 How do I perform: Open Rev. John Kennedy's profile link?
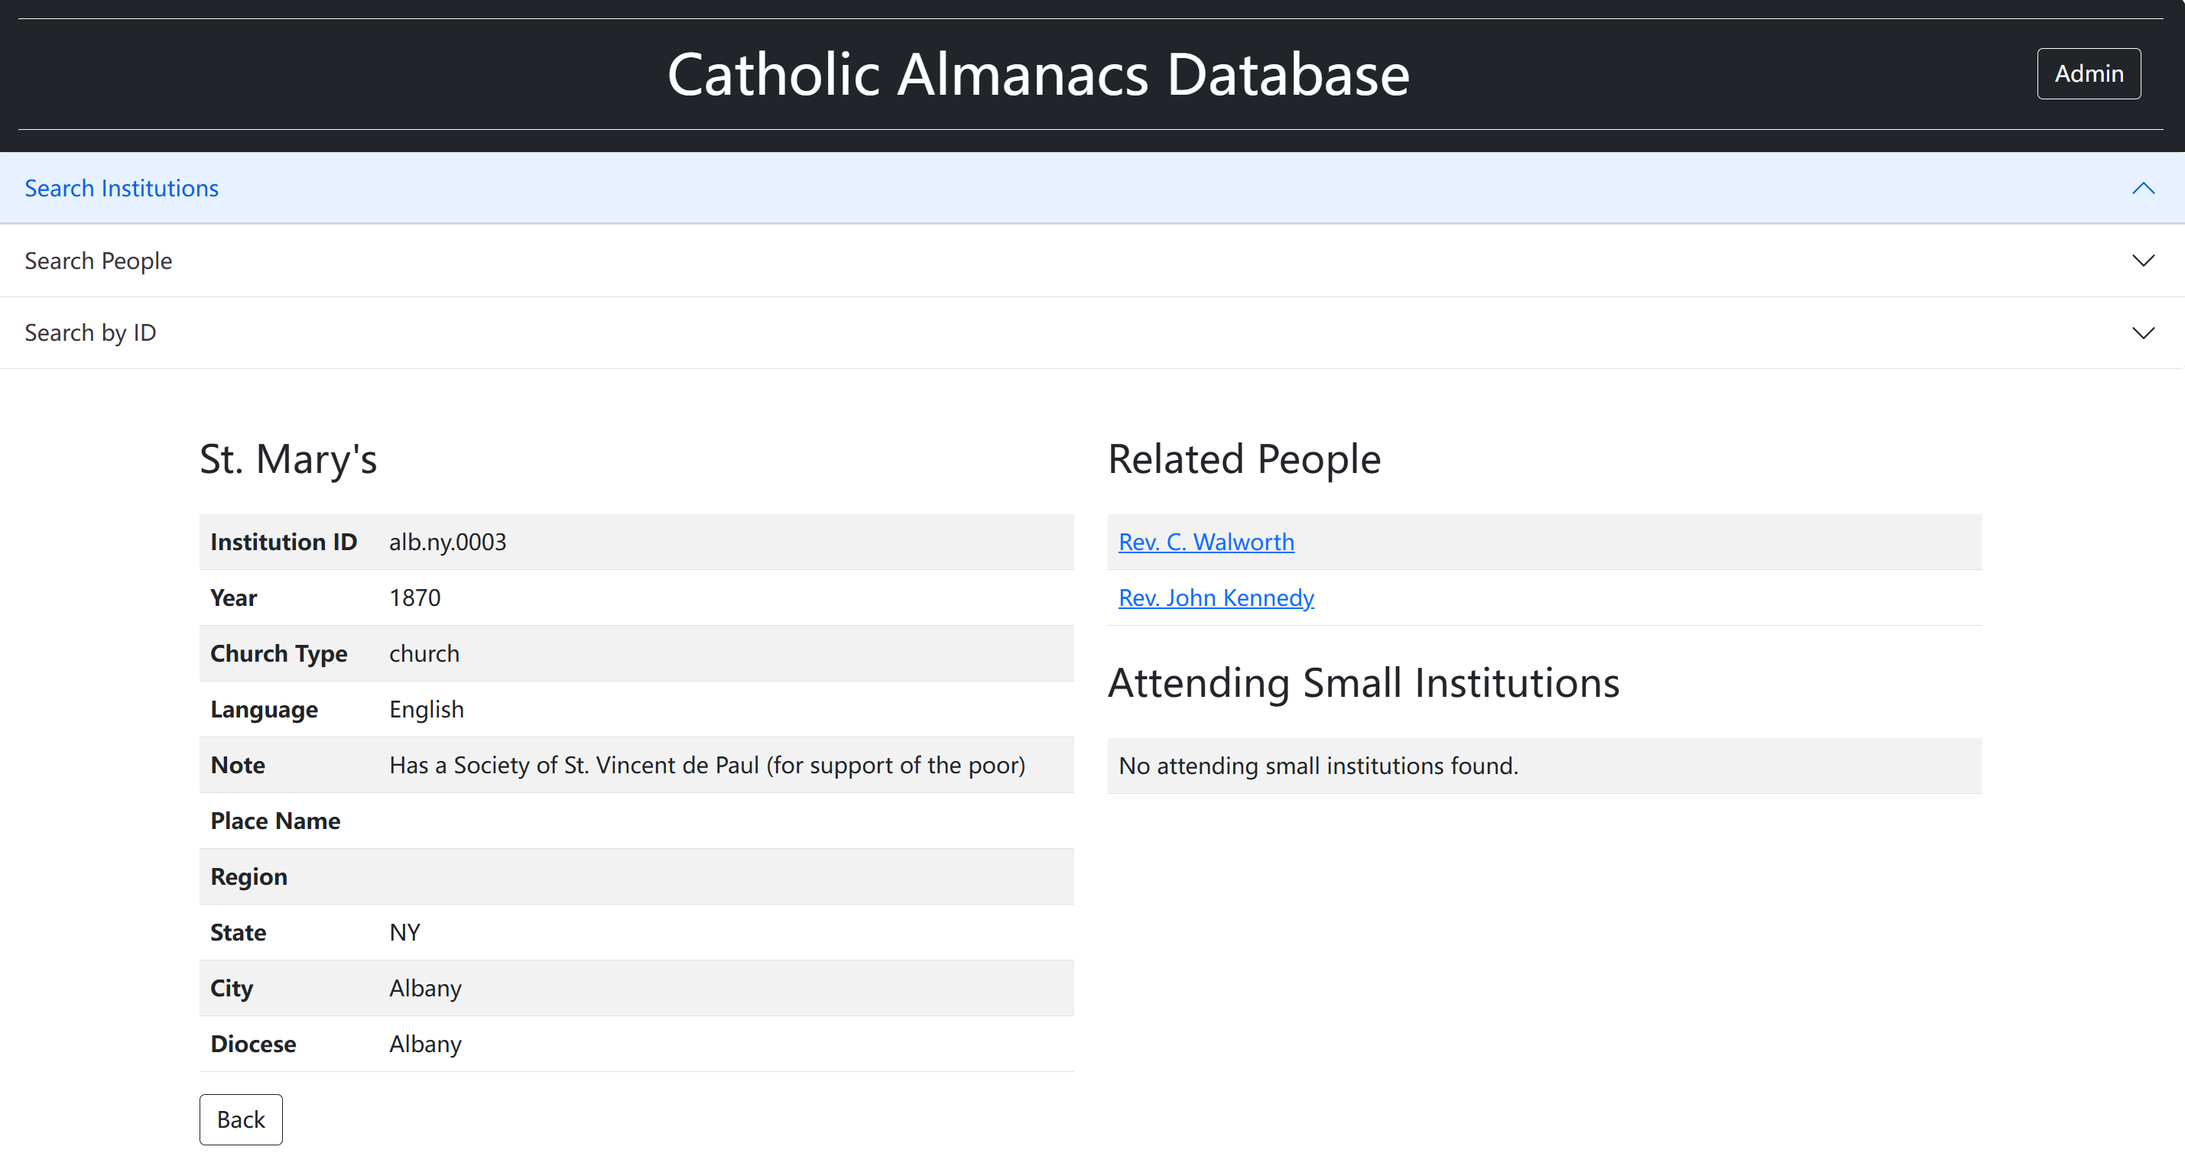pos(1216,598)
